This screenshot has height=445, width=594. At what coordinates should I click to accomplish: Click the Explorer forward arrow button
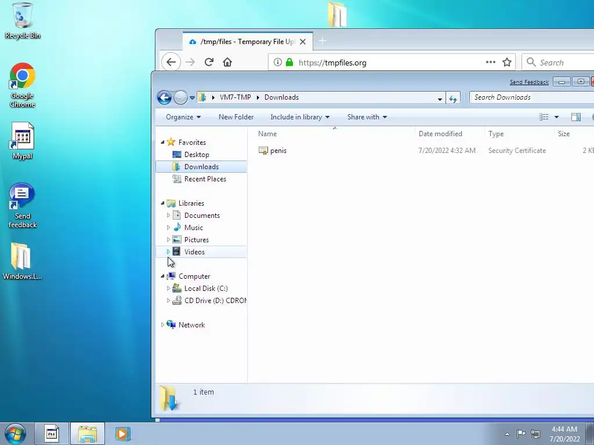[180, 97]
